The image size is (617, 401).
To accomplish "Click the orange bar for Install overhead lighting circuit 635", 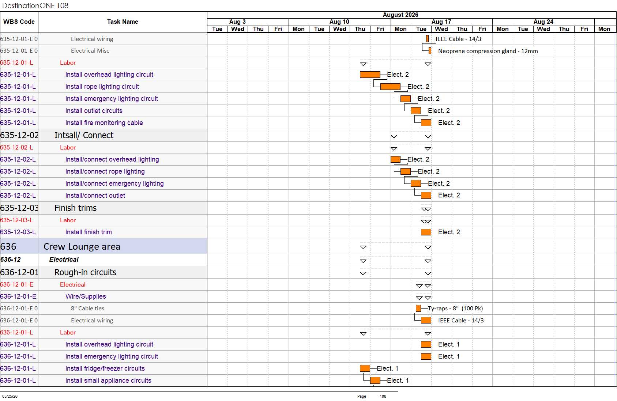I will [370, 75].
